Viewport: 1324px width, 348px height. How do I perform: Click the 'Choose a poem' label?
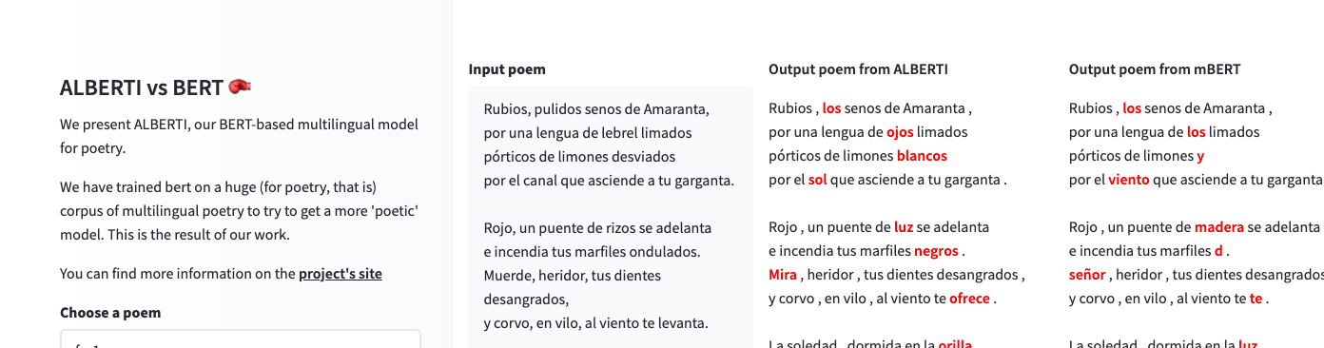pos(110,312)
